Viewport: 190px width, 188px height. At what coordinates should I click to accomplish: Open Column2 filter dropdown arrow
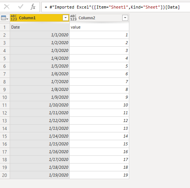point(125,18)
